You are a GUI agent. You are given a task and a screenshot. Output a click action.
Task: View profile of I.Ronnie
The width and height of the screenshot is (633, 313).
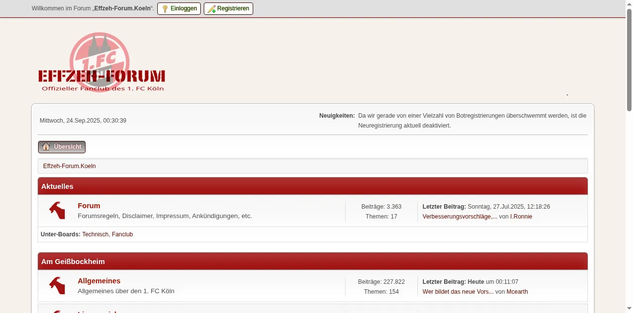click(521, 217)
